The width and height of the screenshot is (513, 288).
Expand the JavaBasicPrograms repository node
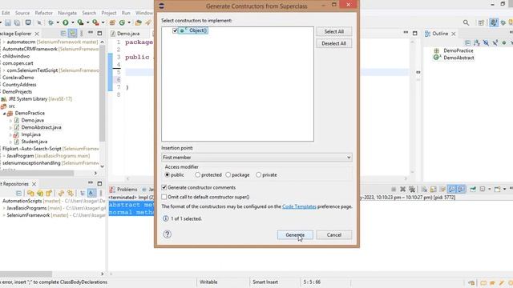click(x=4, y=208)
